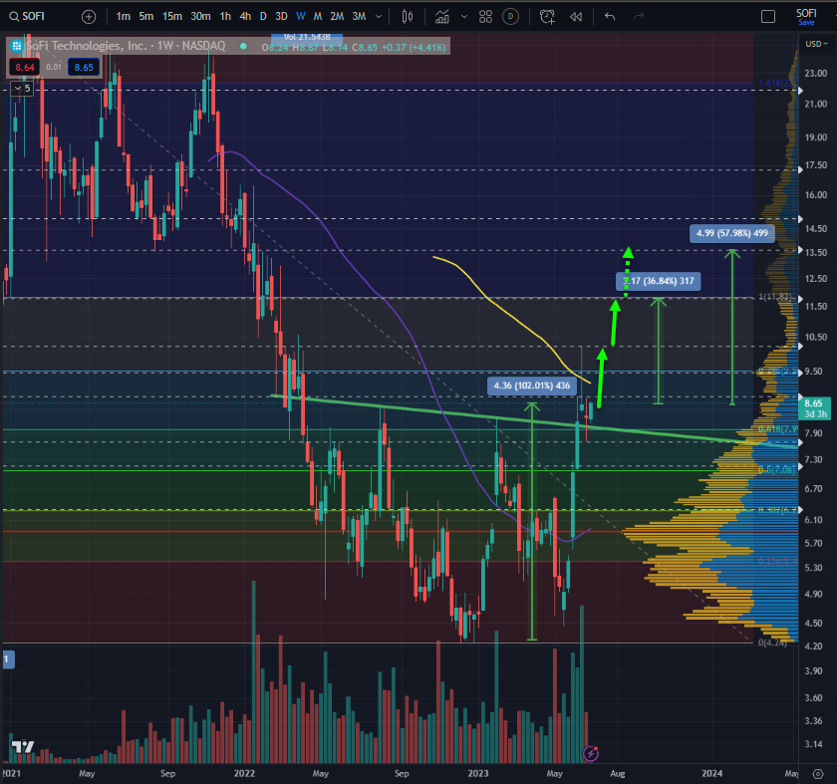Switch to the 30m timeframe
Viewport: 837px width, 784px height.
tap(200, 17)
